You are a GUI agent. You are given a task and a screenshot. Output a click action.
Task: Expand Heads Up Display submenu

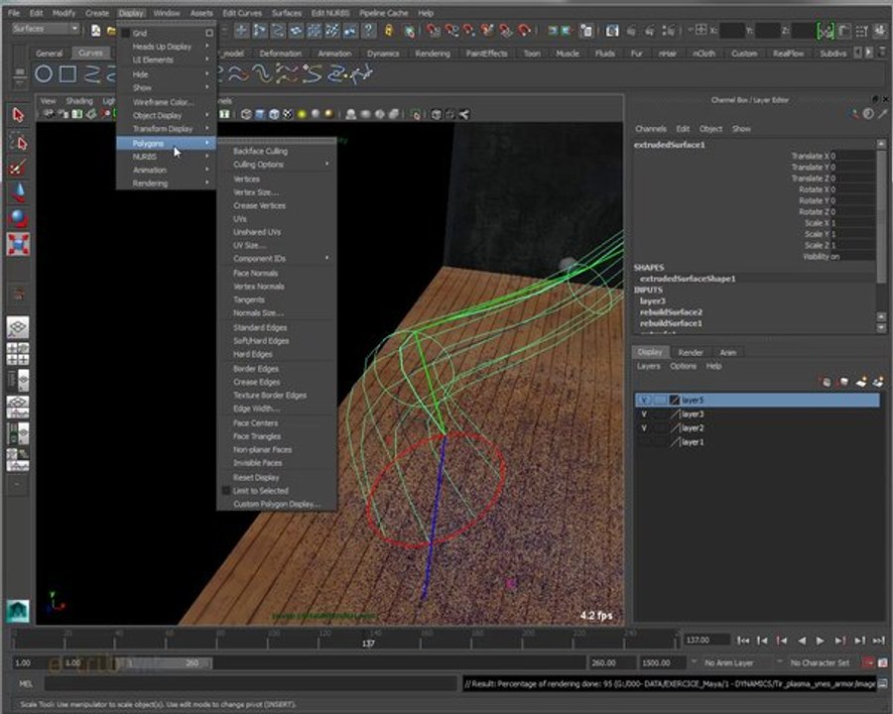[x=166, y=47]
